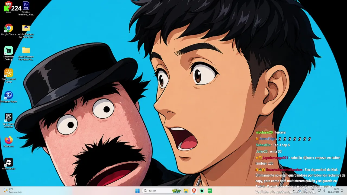Click the Kick viewer count 224
The image size is (347, 195).
[16, 8]
